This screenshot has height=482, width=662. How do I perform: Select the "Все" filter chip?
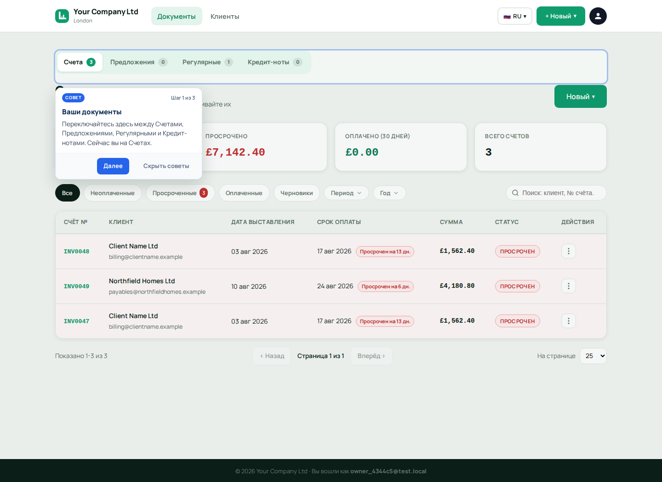tap(67, 193)
